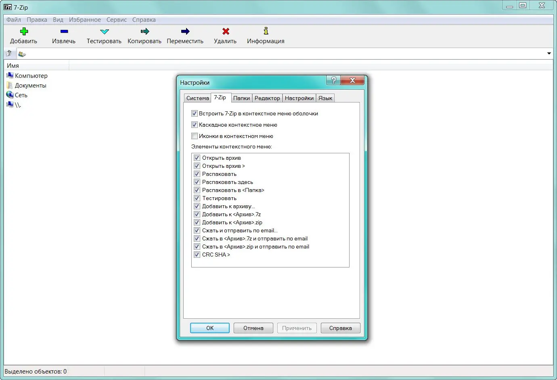Click the Имя column header

pos(36,65)
